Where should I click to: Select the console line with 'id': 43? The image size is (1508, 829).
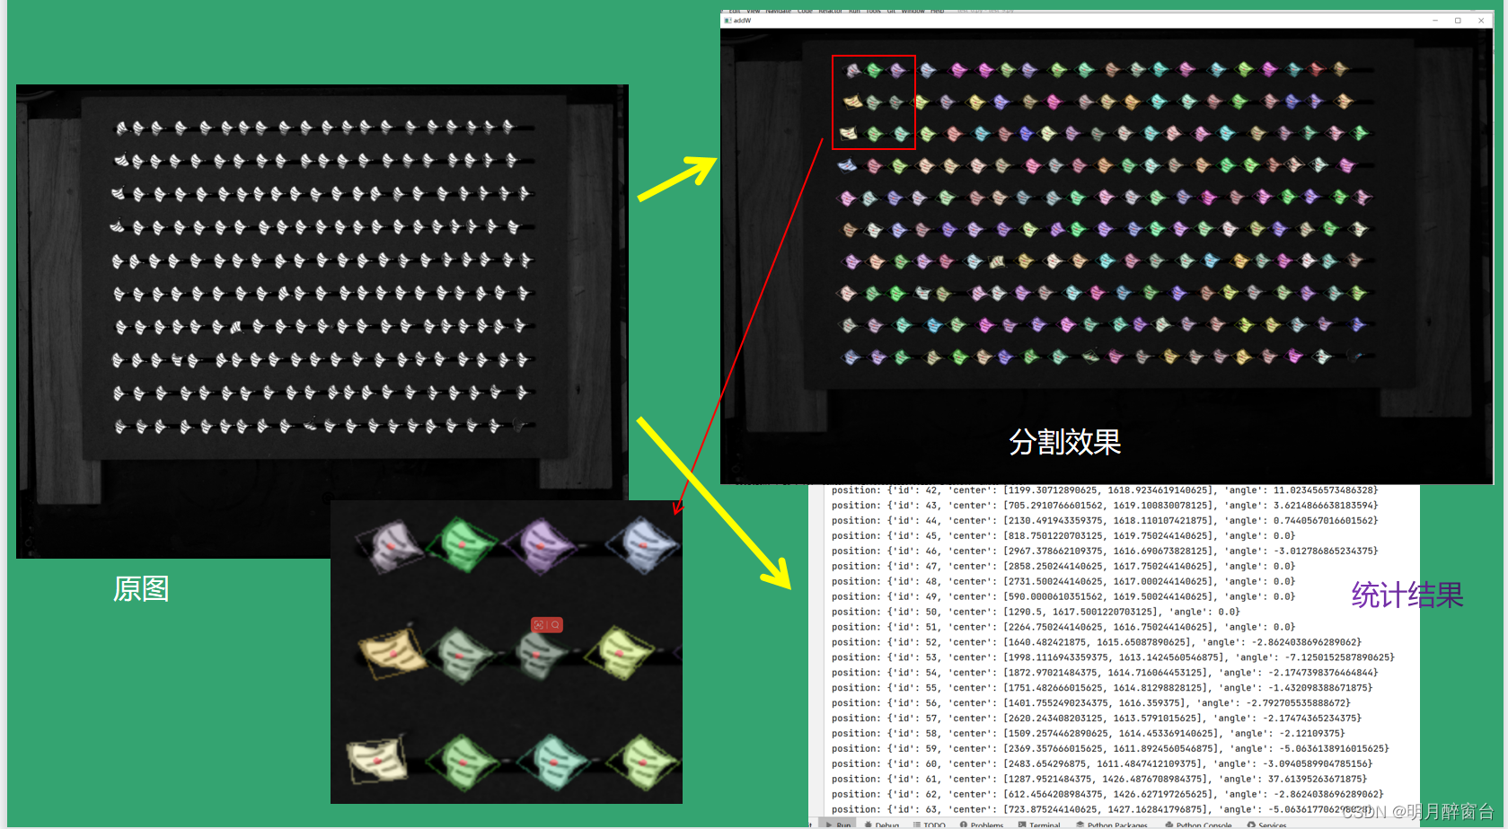pyautogui.click(x=1104, y=506)
